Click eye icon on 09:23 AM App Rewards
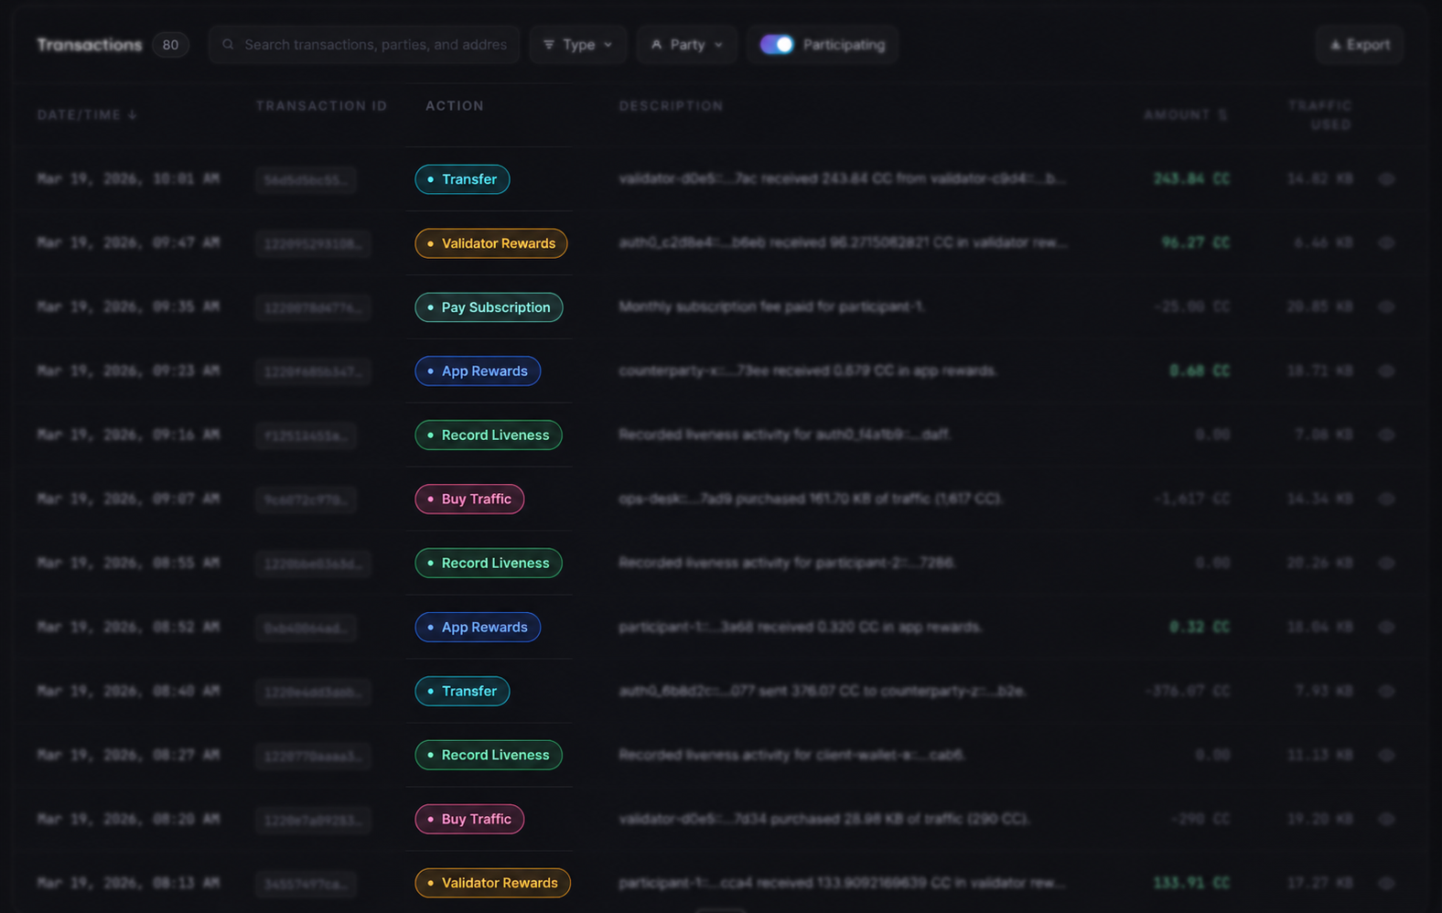 [x=1386, y=371]
